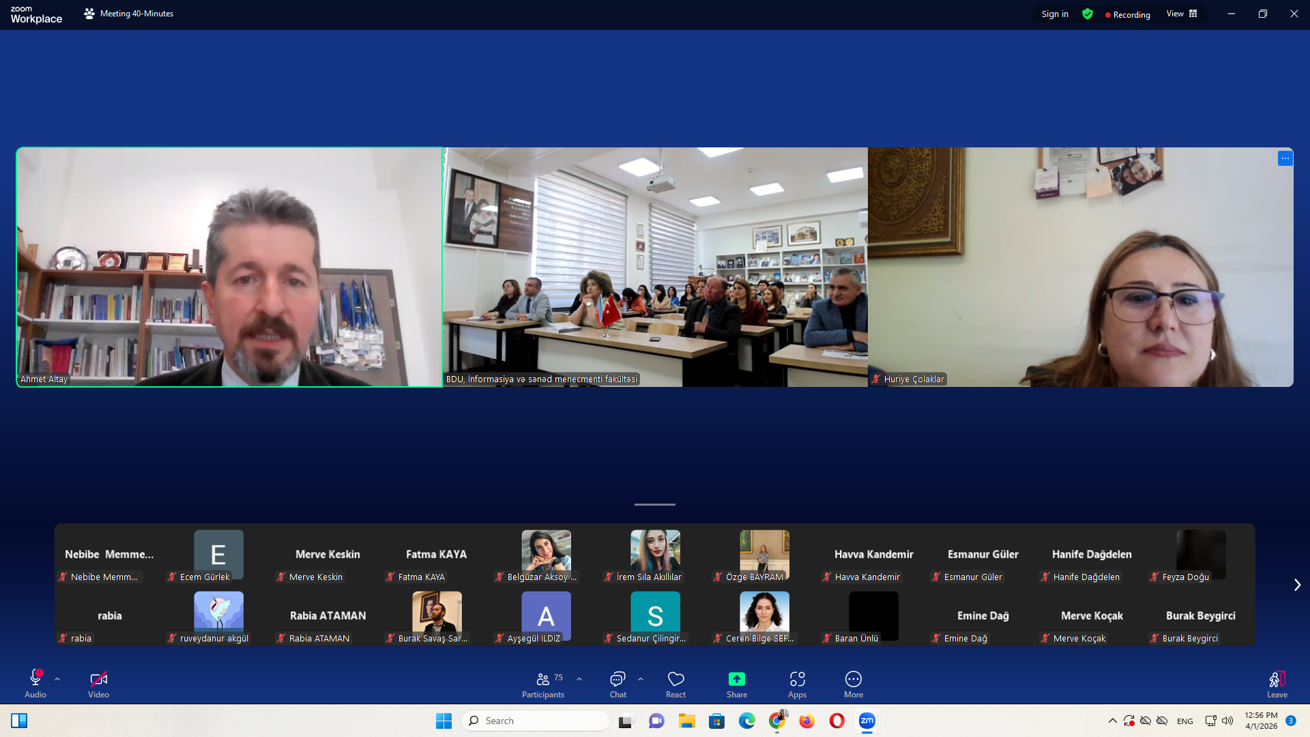Expand Chat options arrow
The height and width of the screenshot is (737, 1310).
coord(641,679)
